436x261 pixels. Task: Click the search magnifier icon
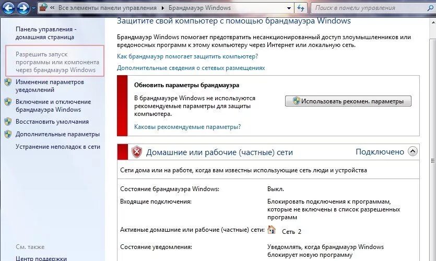tap(430, 8)
